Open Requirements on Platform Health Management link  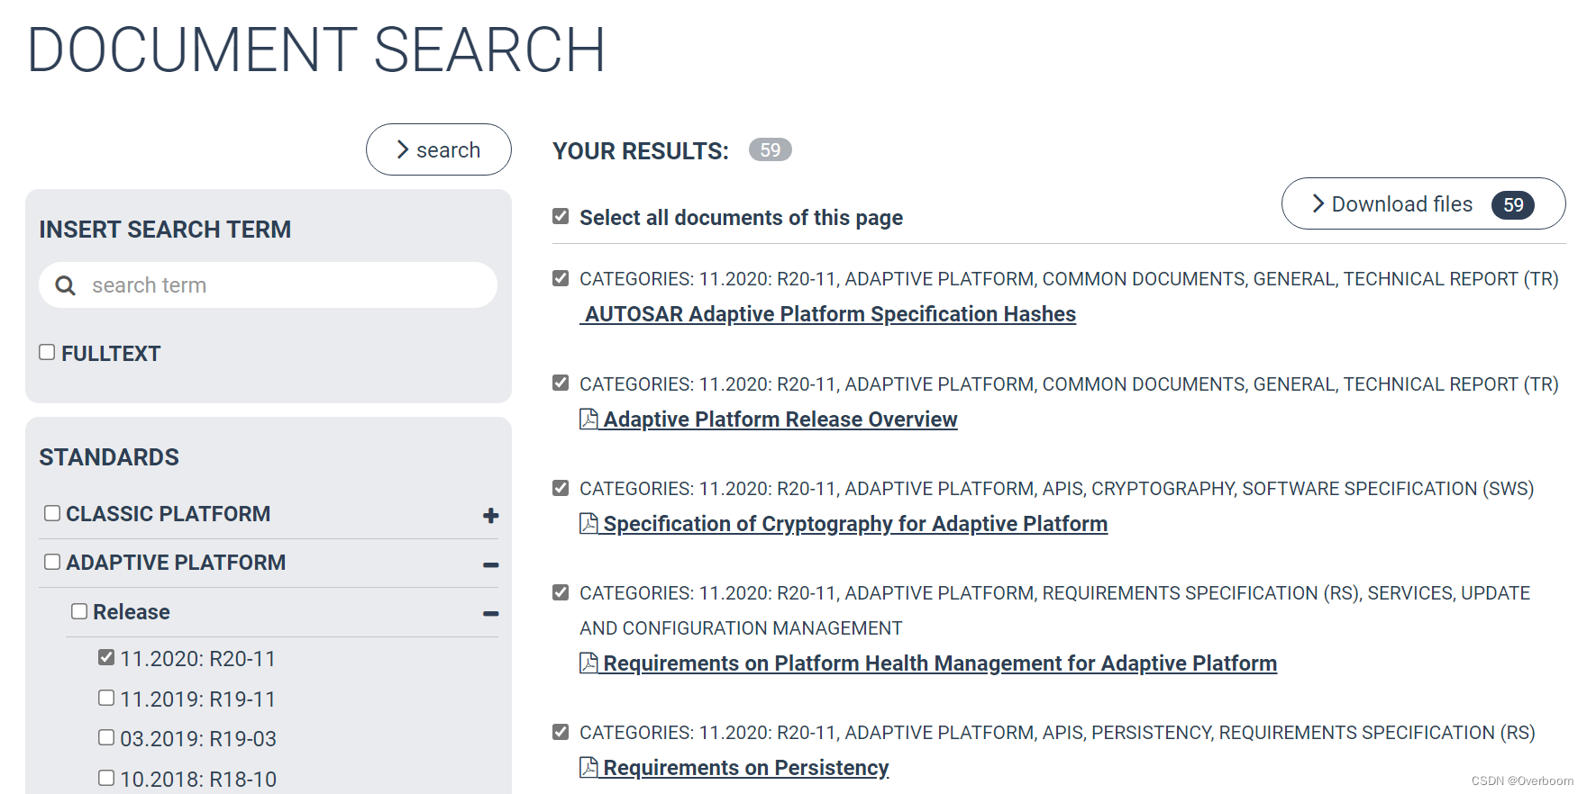click(940, 663)
